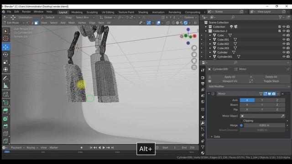
Task: Click the Toggle Stack button
Action: click(x=271, y=81)
